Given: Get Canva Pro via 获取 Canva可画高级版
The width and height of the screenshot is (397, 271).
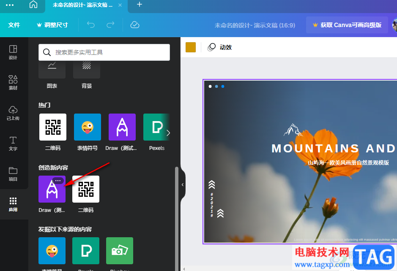Looking at the screenshot, I should [347, 25].
